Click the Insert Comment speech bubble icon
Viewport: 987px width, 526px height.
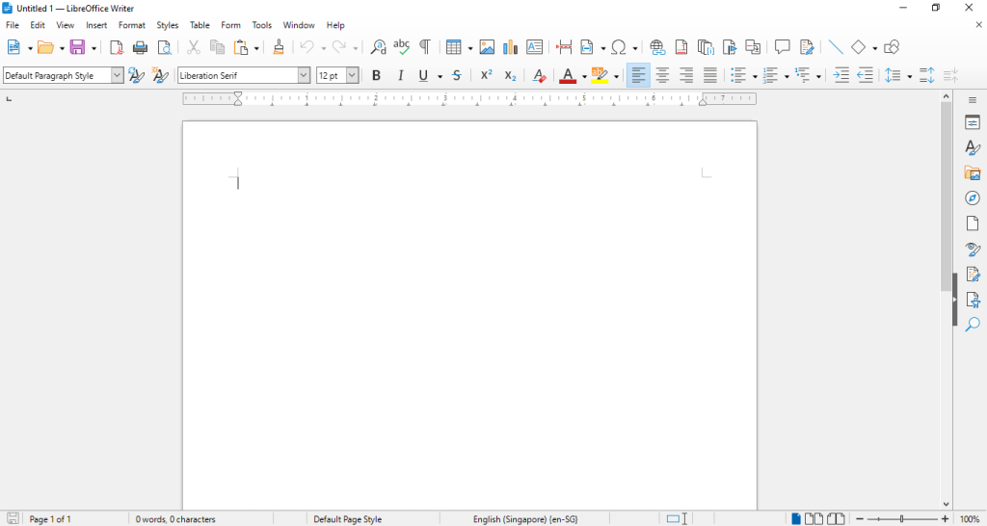pyautogui.click(x=783, y=47)
